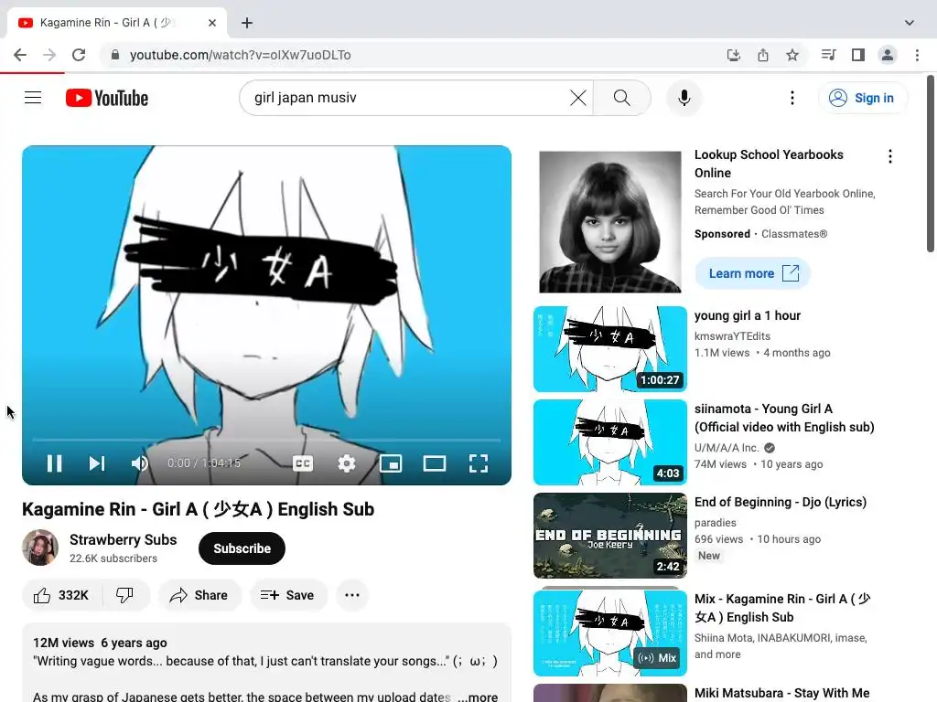Share this page from address bar

(x=763, y=55)
